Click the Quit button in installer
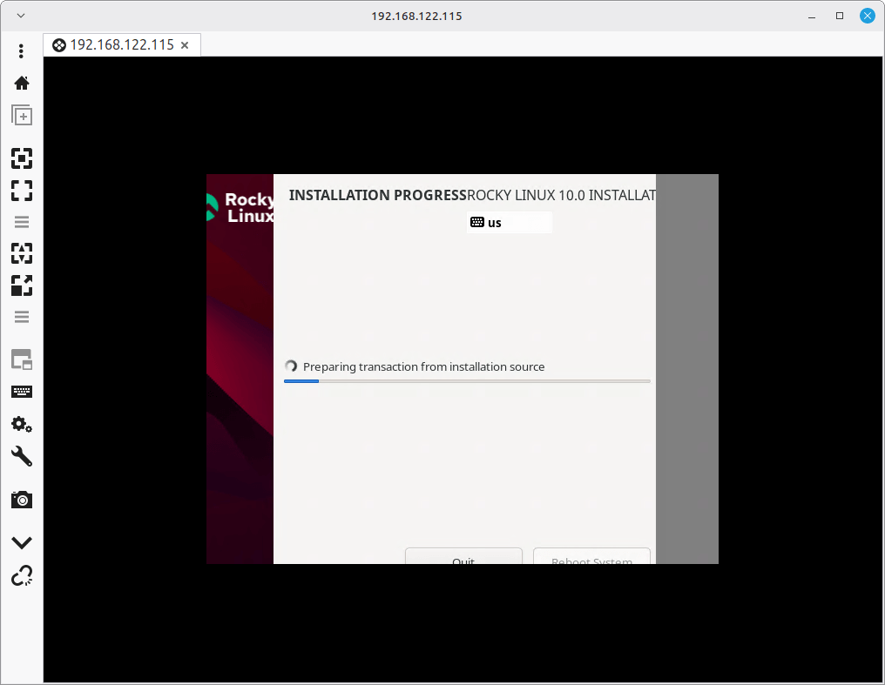This screenshot has height=685, width=885. [463, 556]
